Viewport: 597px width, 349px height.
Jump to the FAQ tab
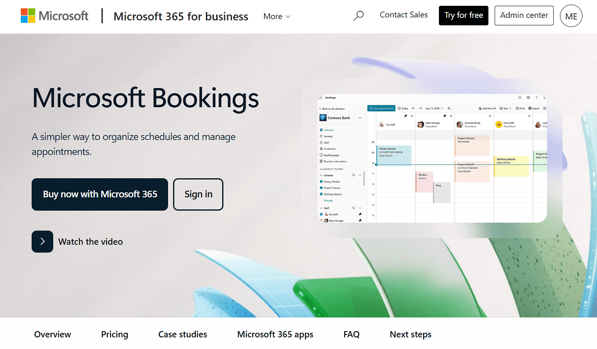tap(352, 334)
